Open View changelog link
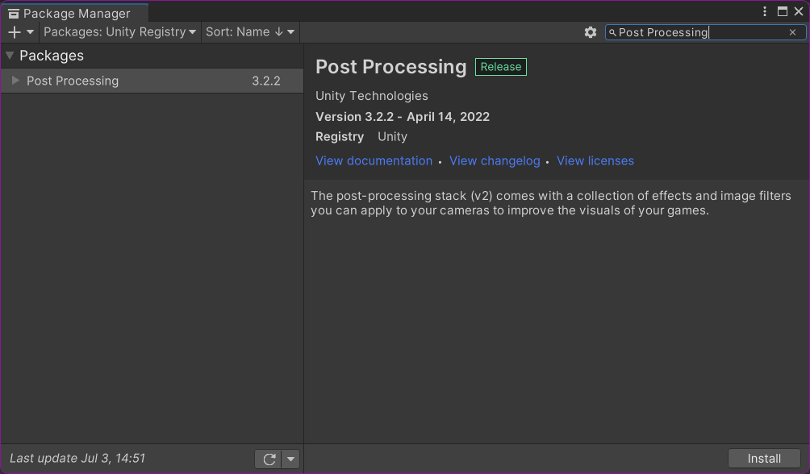This screenshot has width=810, height=474. pyautogui.click(x=495, y=160)
